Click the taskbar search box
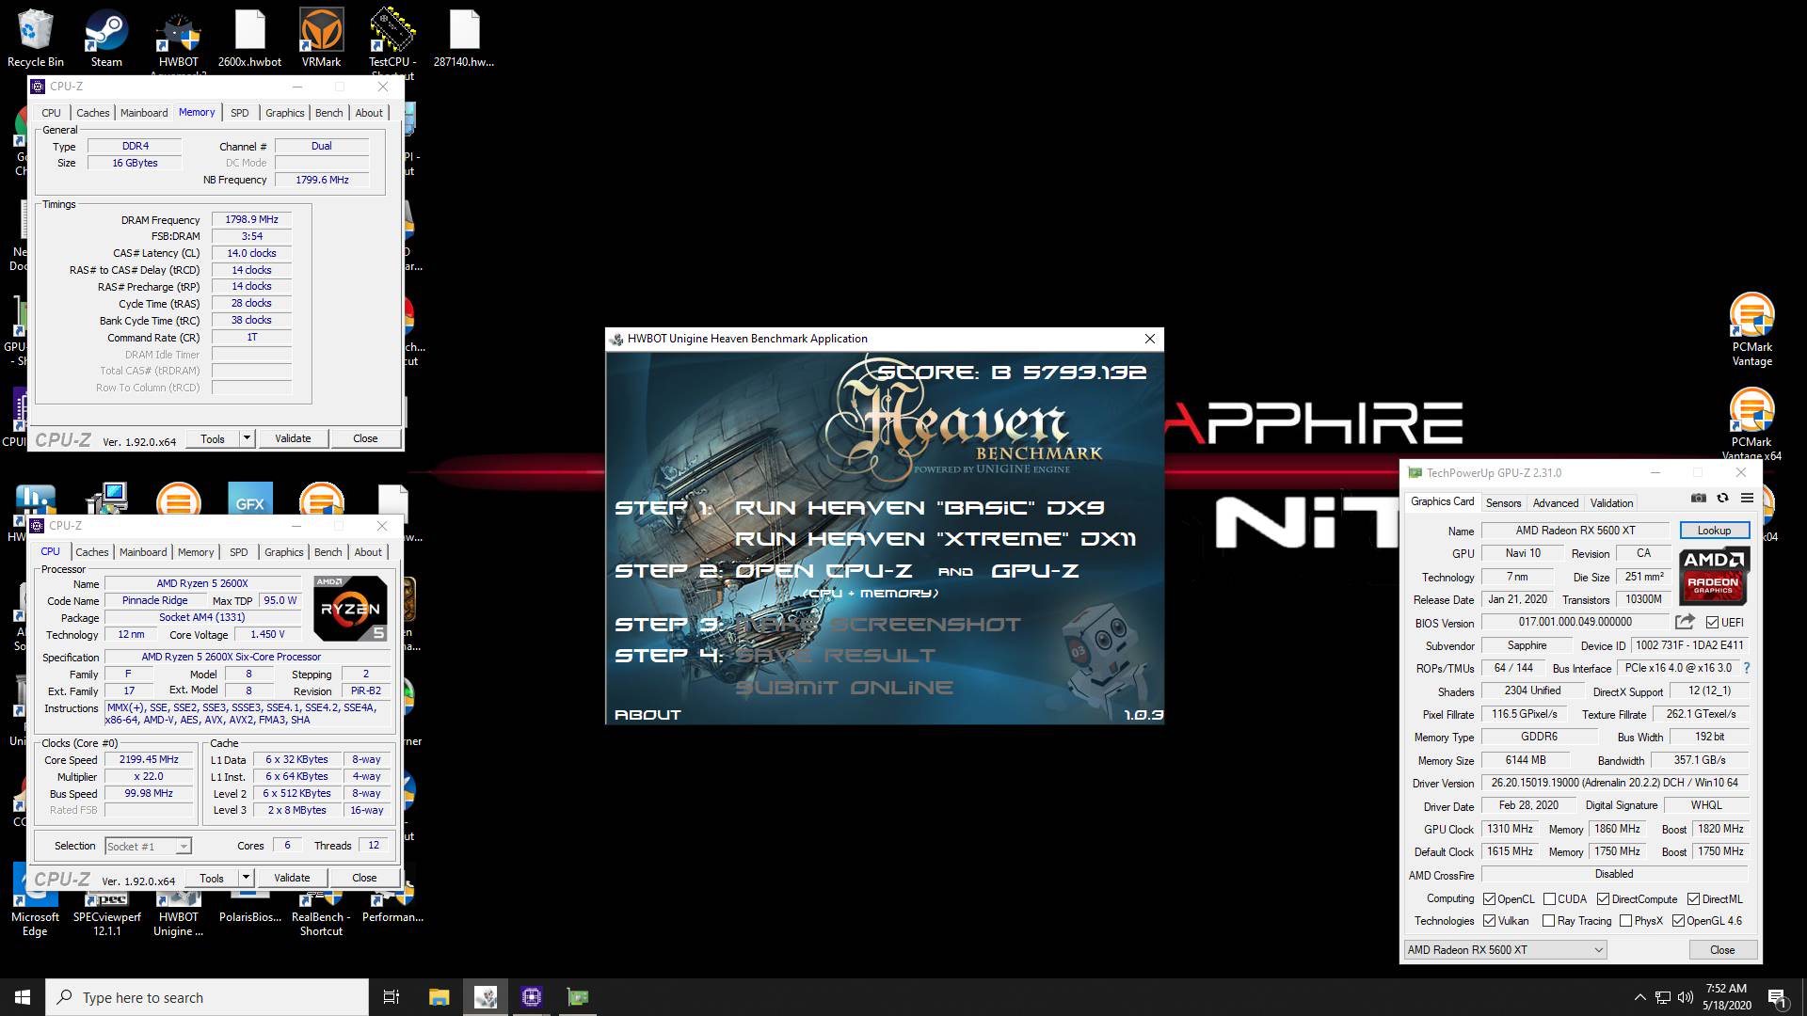Screen dimensions: 1807x1016 coord(207,997)
